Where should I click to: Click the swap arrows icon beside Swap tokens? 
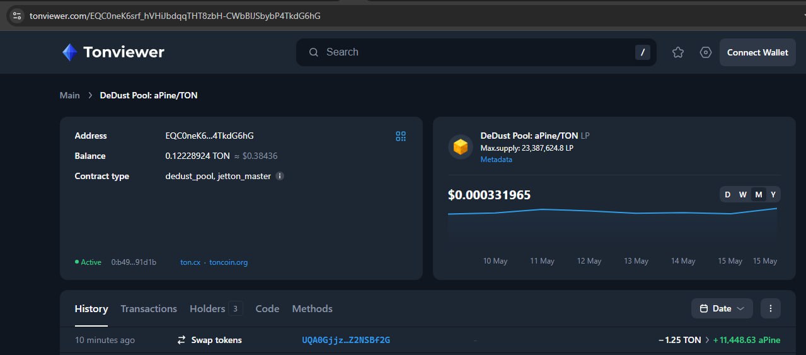(181, 340)
